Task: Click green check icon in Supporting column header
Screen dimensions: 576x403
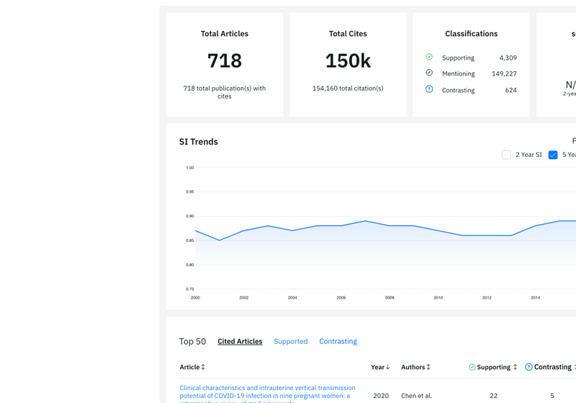Action: 472,367
